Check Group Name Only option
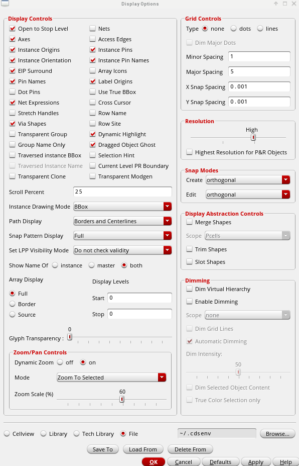299x466 pixels. 12,145
